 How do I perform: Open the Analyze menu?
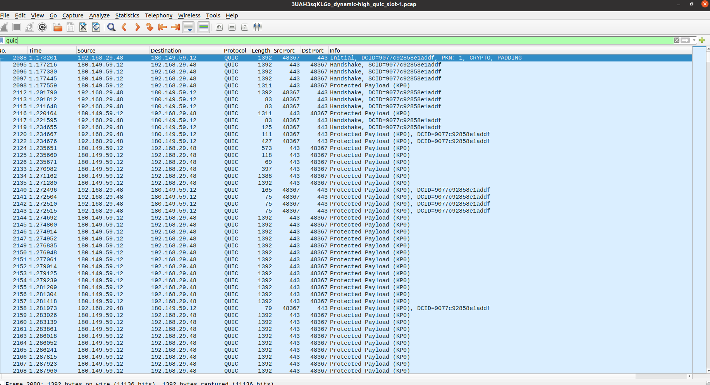[99, 15]
